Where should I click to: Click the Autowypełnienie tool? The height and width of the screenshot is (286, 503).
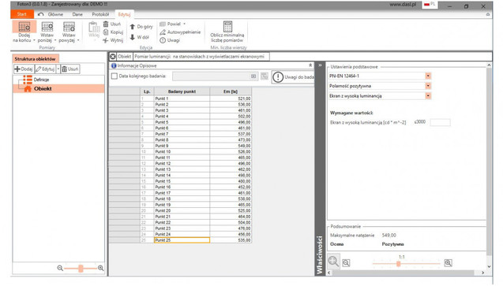[x=180, y=32]
